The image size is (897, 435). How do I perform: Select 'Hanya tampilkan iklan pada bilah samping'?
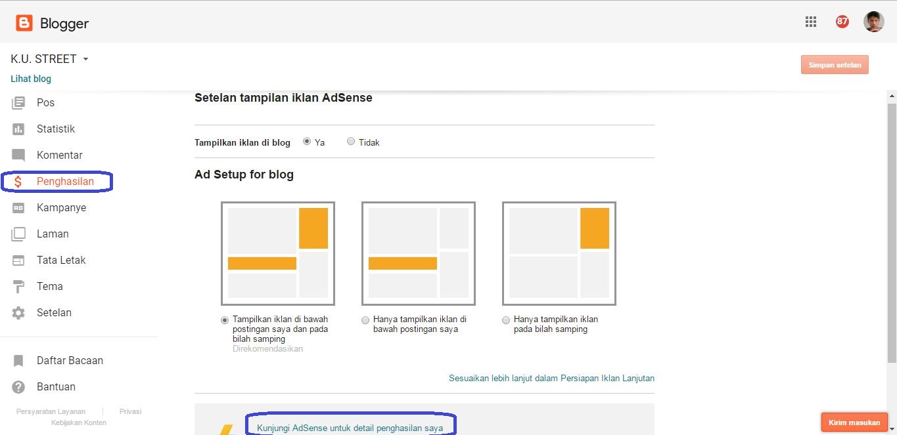tap(505, 320)
